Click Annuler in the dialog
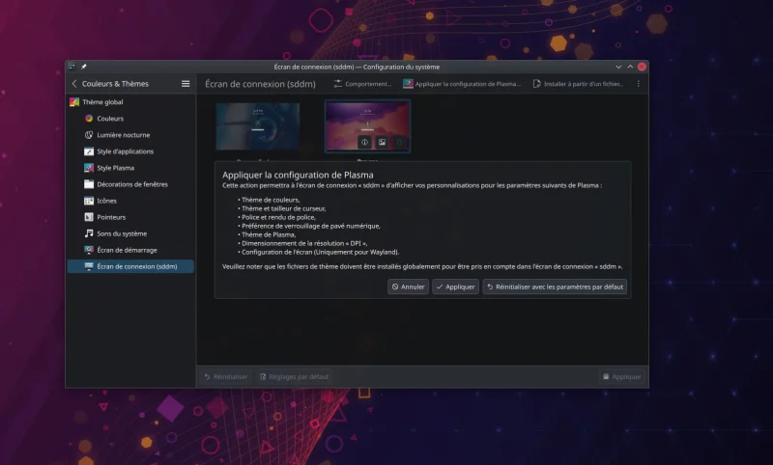This screenshot has height=465, width=773. 408,287
